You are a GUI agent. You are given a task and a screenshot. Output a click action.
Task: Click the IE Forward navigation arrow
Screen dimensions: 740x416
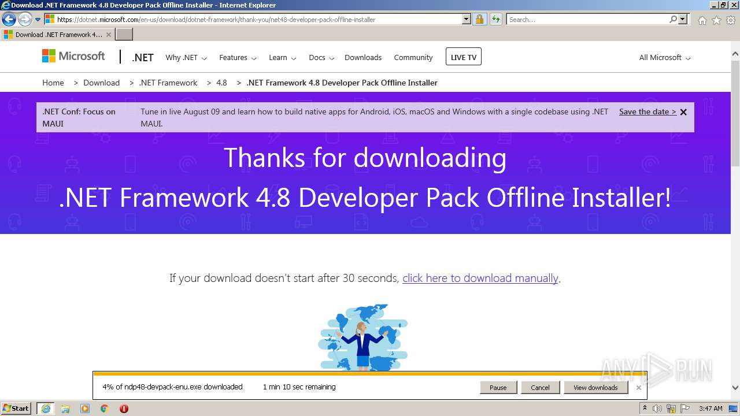[x=25, y=19]
